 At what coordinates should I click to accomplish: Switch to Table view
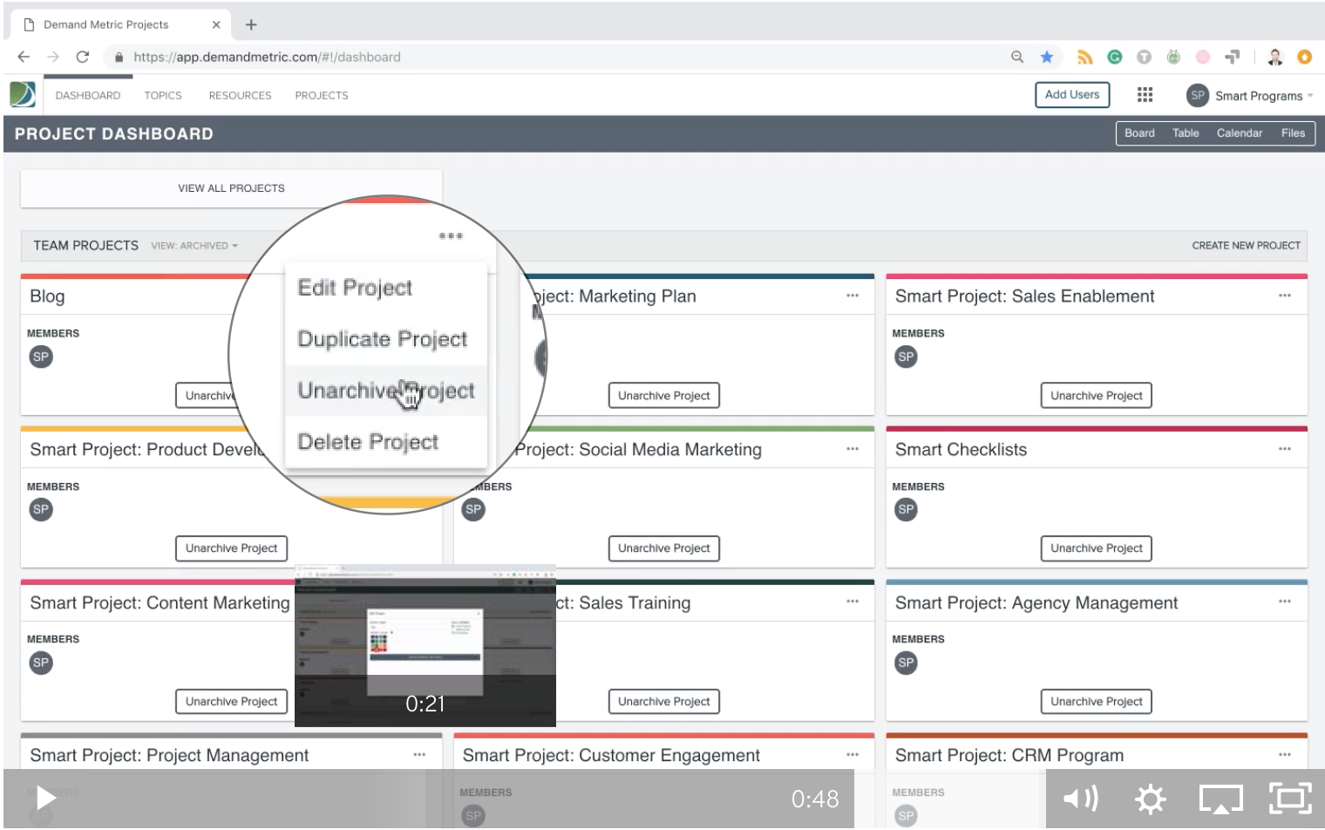pos(1186,133)
